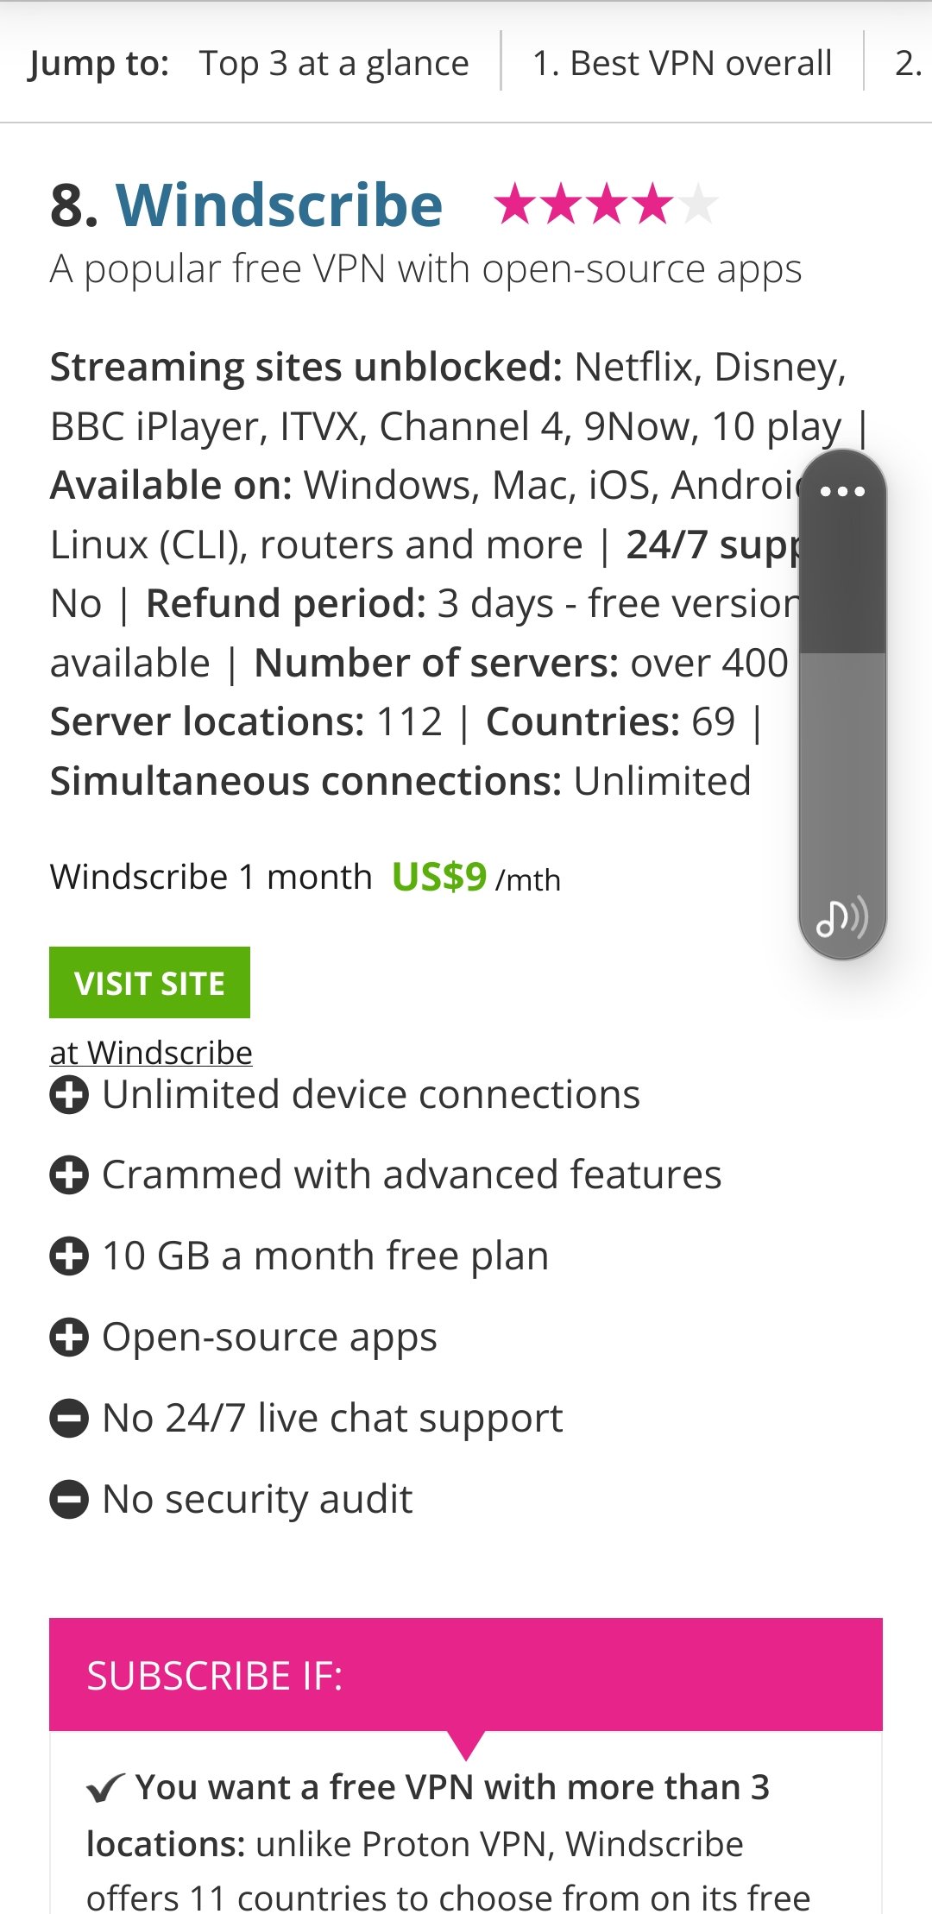
Task: Click minus icon beside No security audit
Action: tap(69, 1500)
